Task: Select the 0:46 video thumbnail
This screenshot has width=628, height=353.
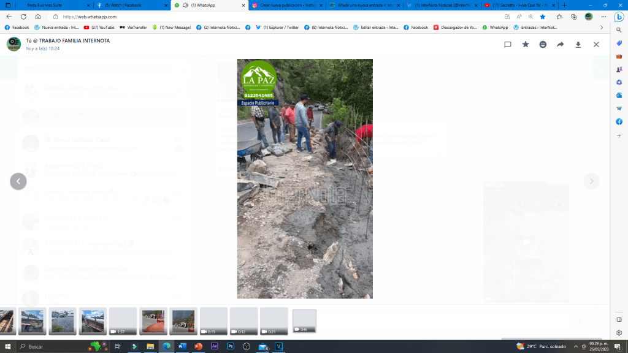Action: (x=304, y=321)
